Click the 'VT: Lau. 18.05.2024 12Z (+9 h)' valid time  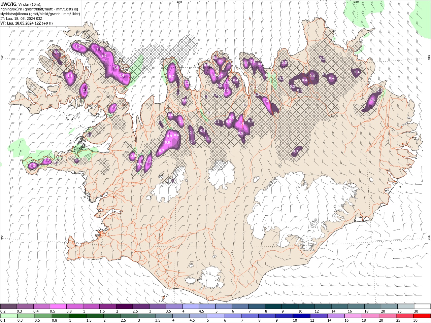[26, 23]
